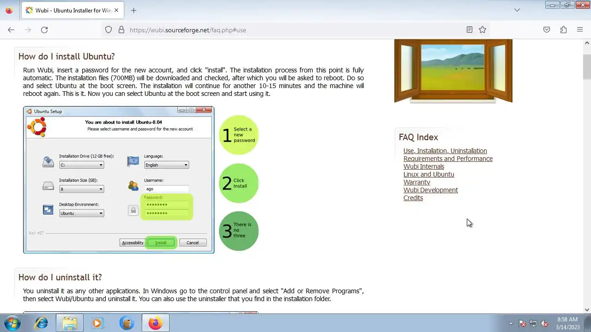The height and width of the screenshot is (332, 591).
Task: Open the Warranty FAQ link
Action: point(416,182)
